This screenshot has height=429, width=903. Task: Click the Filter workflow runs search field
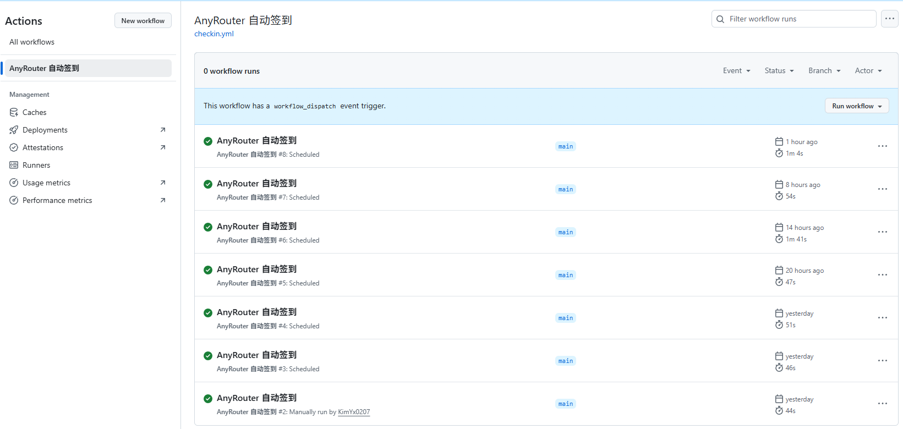[793, 19]
